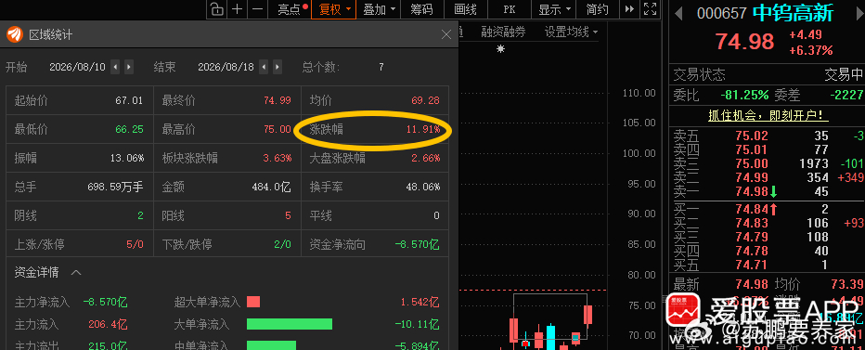Viewport: 865px width, 350px height.
Task: Open the 复权 dropdown
Action: (x=334, y=9)
